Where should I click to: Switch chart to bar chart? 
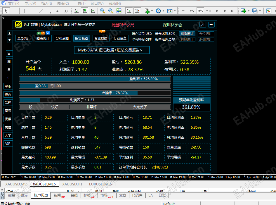tap(77, 11)
